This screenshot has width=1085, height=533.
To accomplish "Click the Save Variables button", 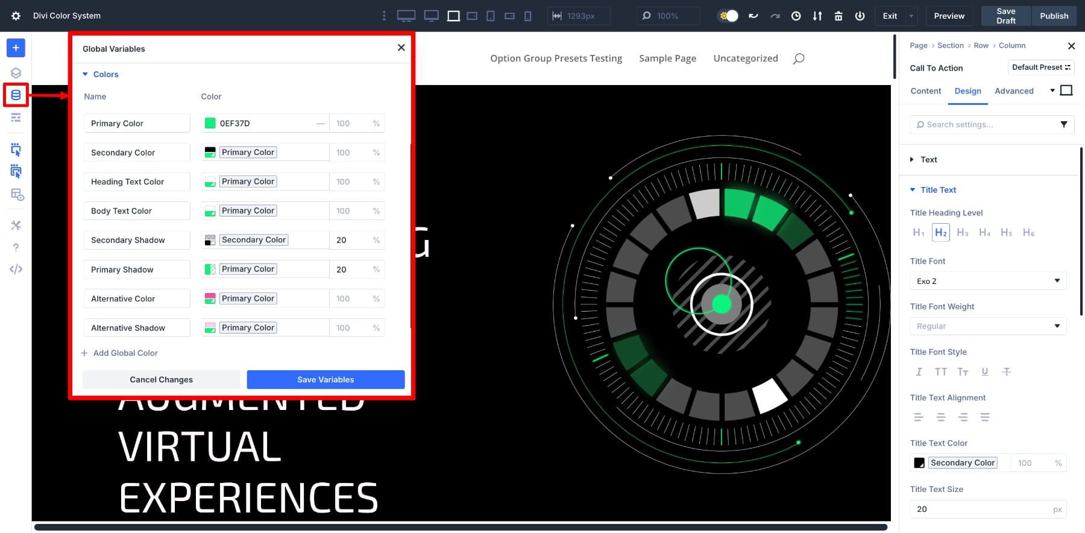I will tap(325, 380).
